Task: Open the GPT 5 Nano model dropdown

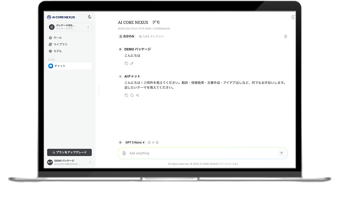Action: (135, 142)
